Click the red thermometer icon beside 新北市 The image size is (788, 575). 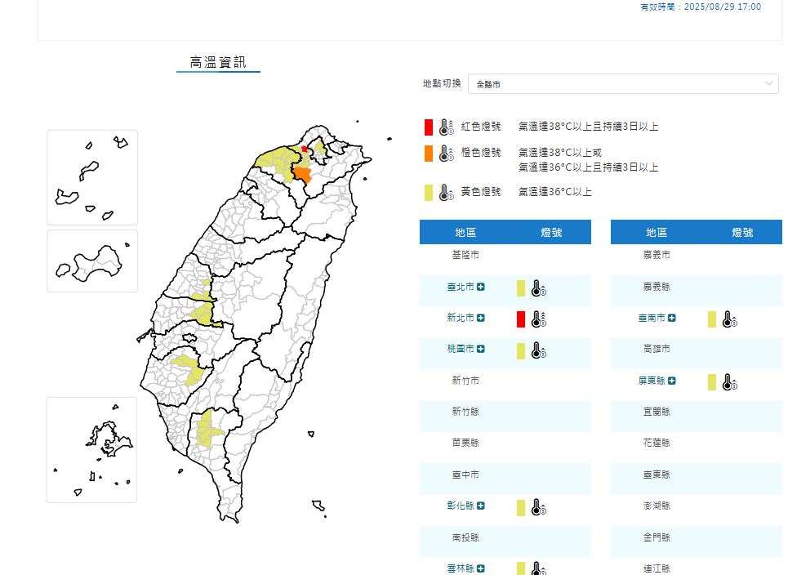[x=536, y=320]
